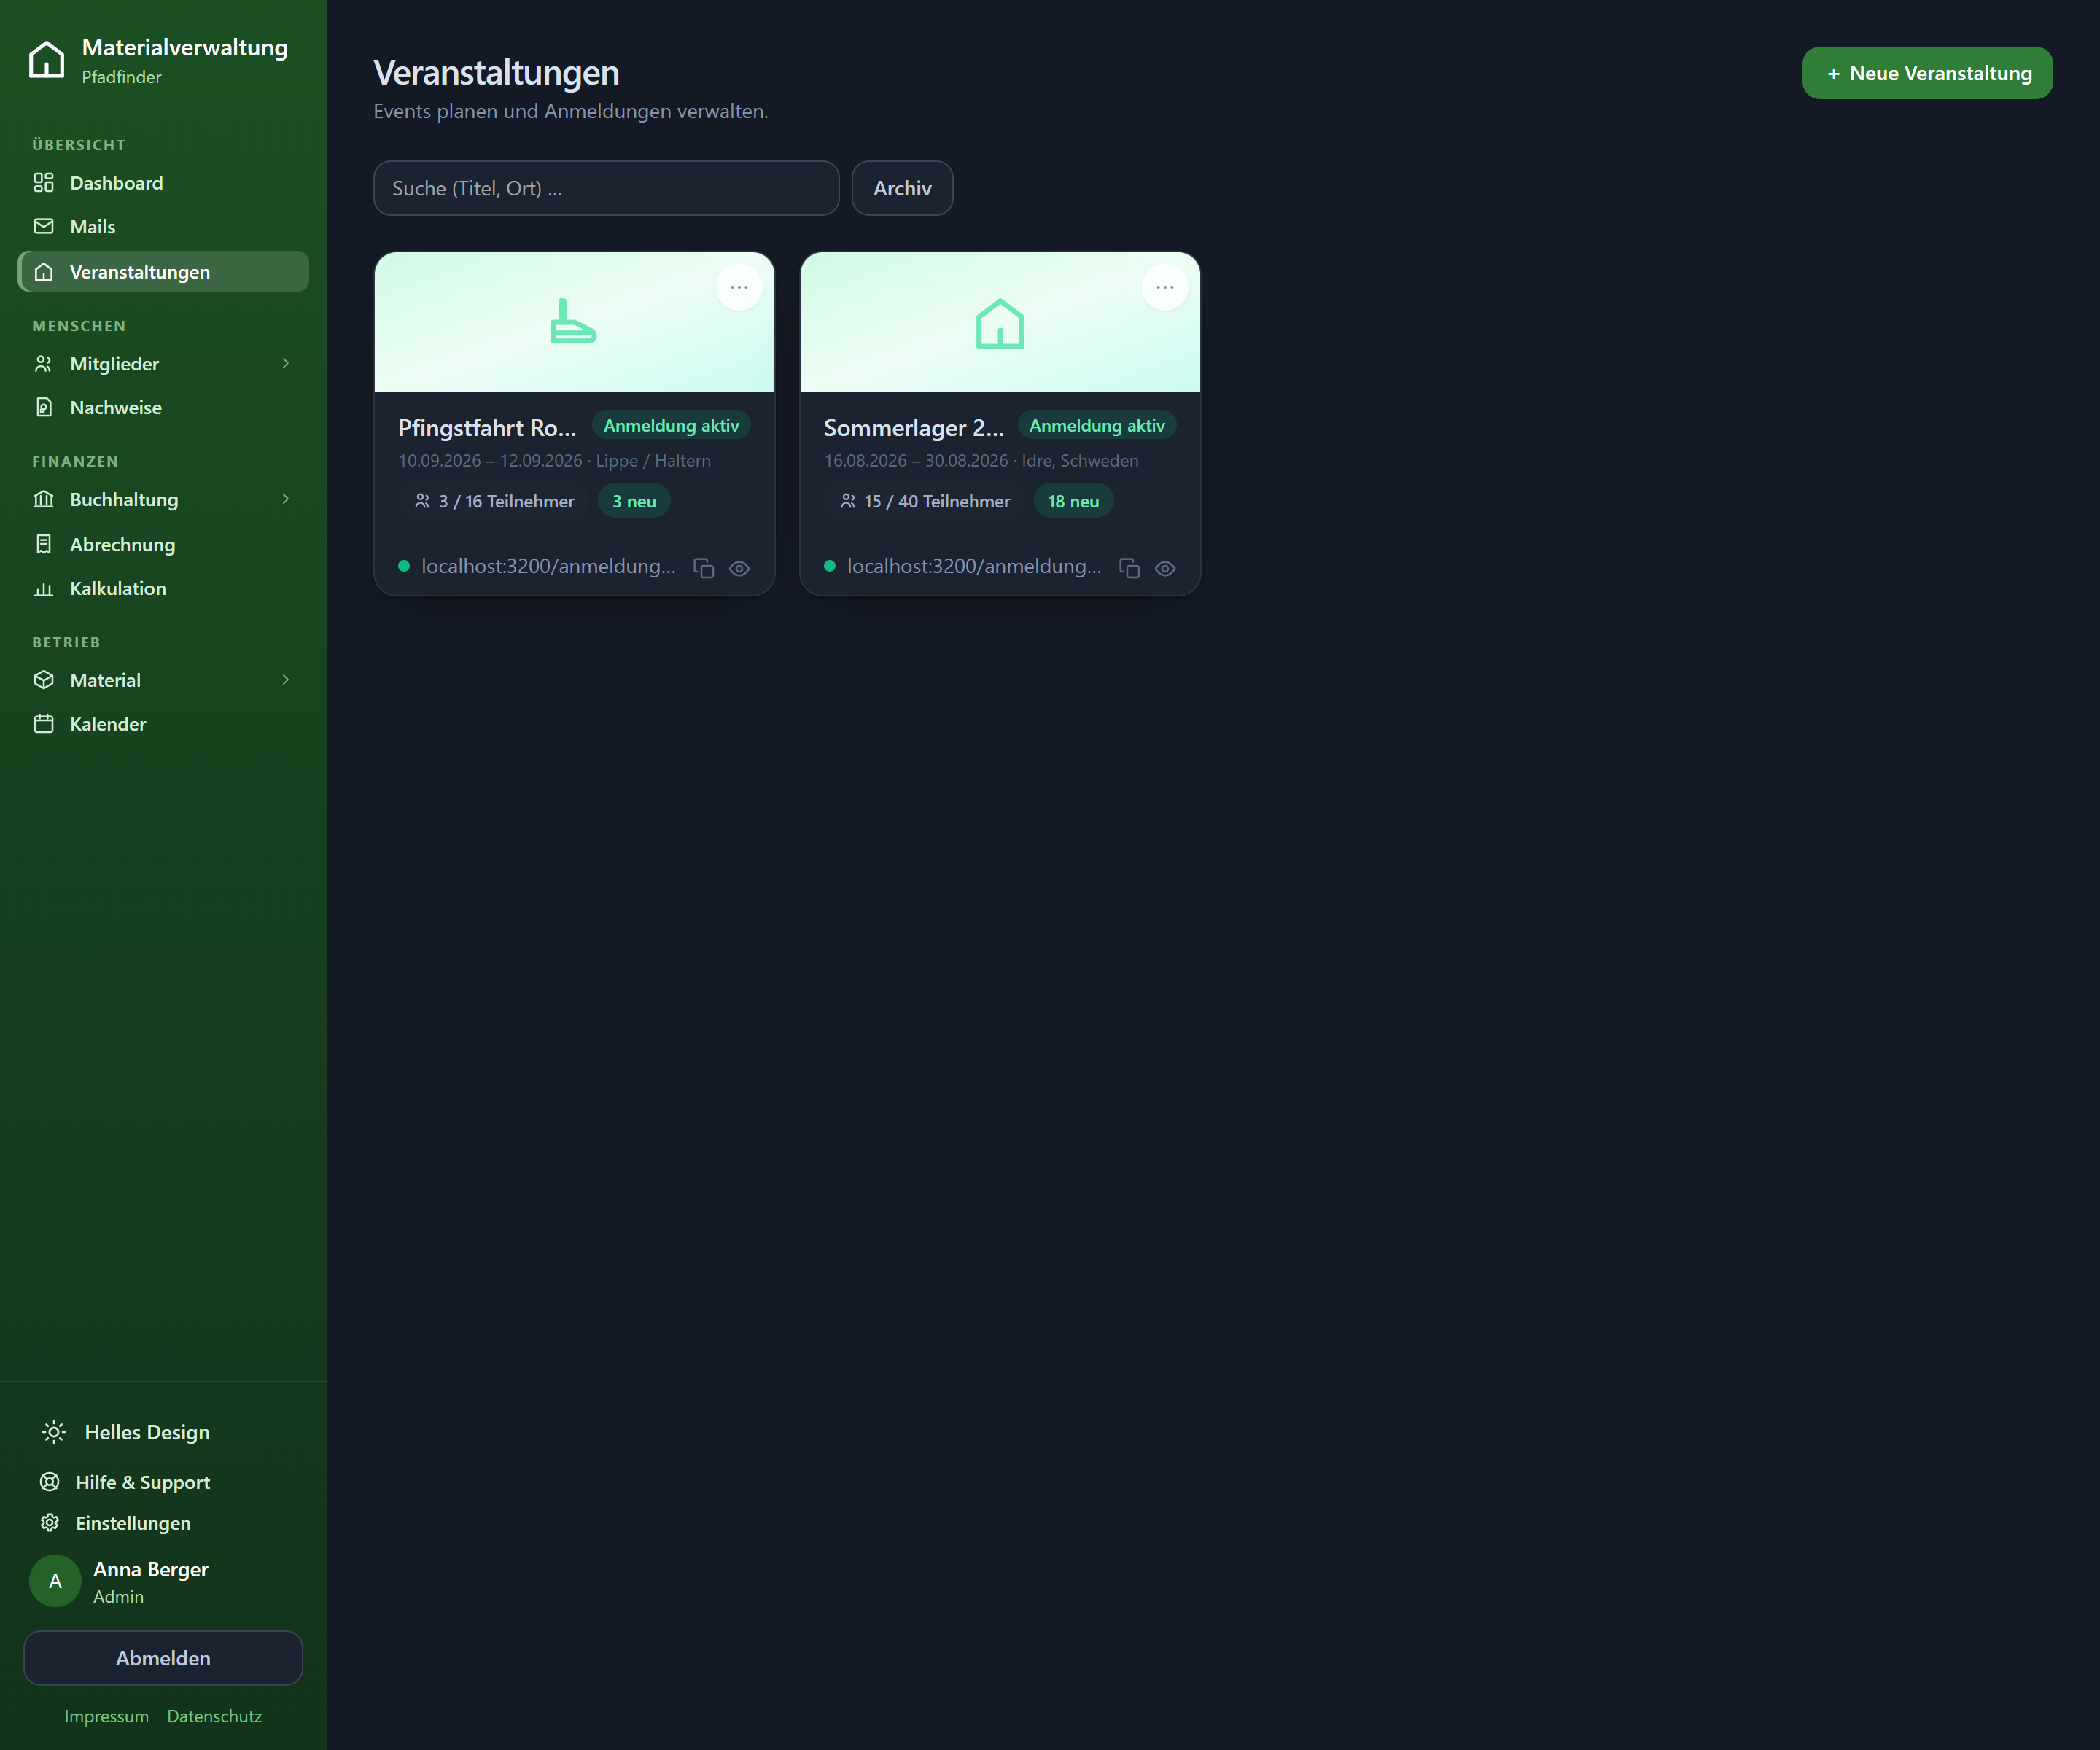This screenshot has width=2100, height=1750.
Task: Open the Sommerlager card three-dot menu
Action: tap(1165, 287)
